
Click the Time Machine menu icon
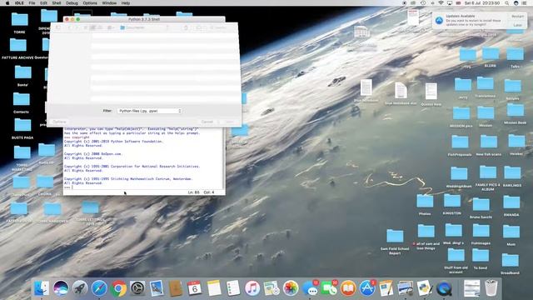[x=423, y=3]
